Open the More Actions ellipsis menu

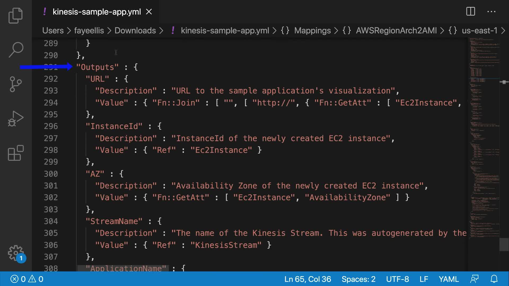pyautogui.click(x=491, y=12)
